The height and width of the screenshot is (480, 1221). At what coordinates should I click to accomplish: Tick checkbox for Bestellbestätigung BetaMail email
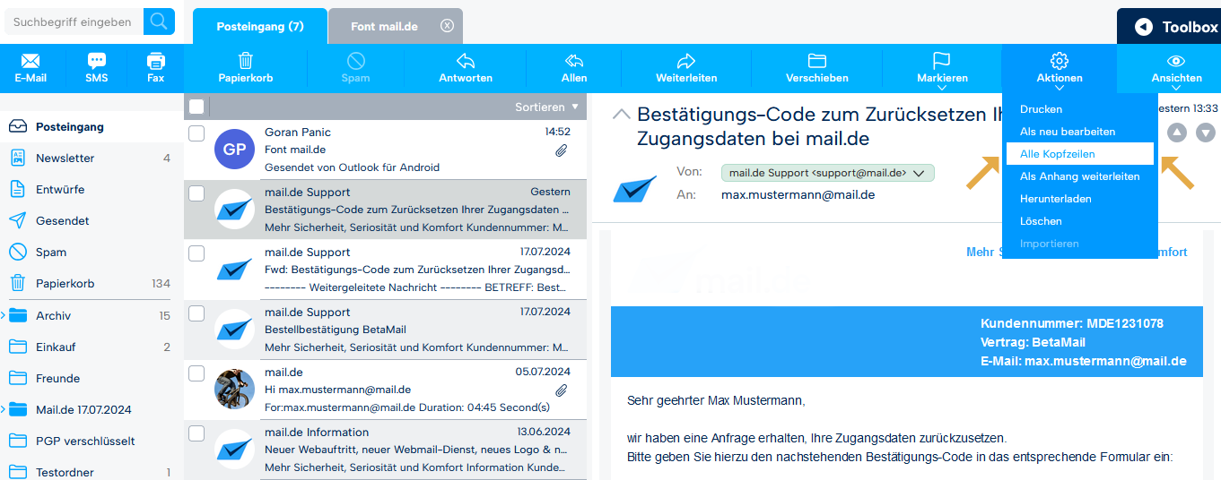[x=196, y=313]
